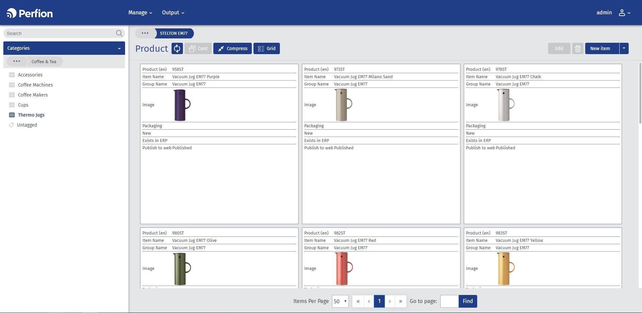
Task: Click the Accessories category icon
Action: [12, 75]
